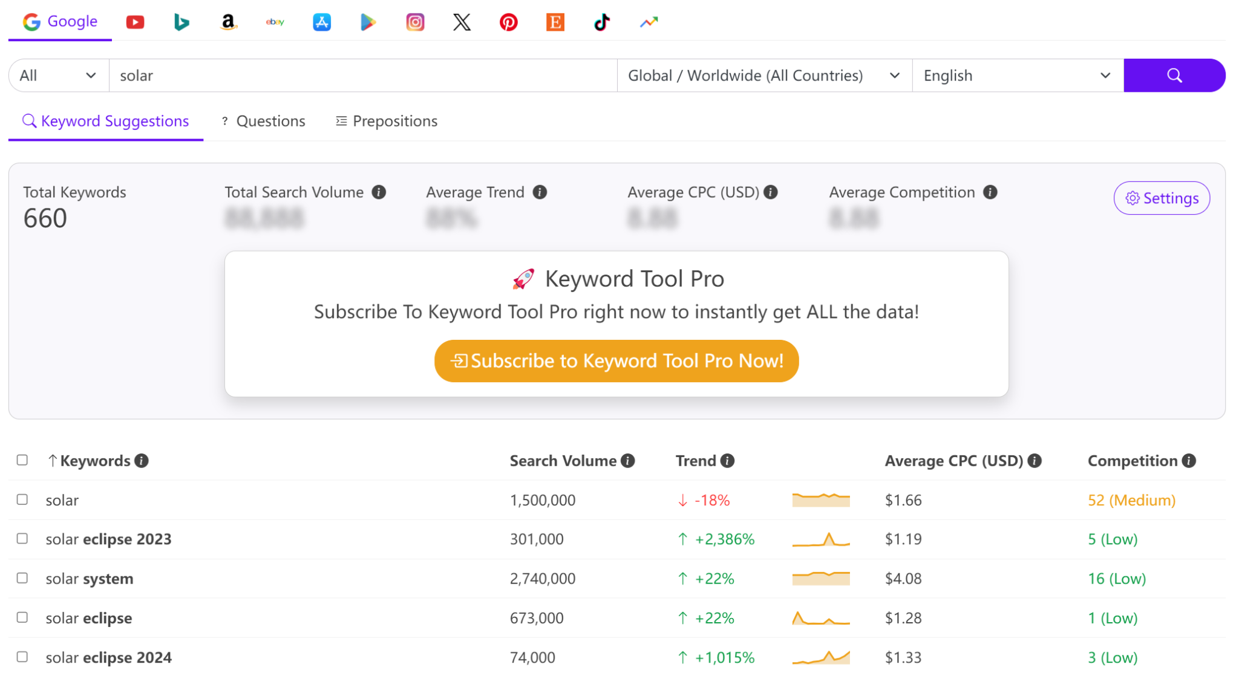
Task: Switch to the Instagram keyword source
Action: click(415, 22)
